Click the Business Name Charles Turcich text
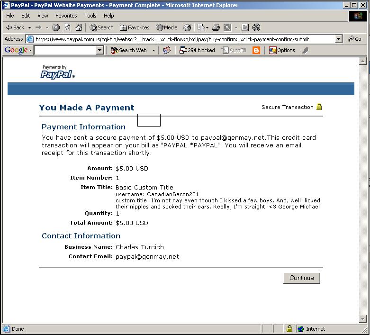Image resolution: width=370 pixels, height=335 pixels. 139,247
